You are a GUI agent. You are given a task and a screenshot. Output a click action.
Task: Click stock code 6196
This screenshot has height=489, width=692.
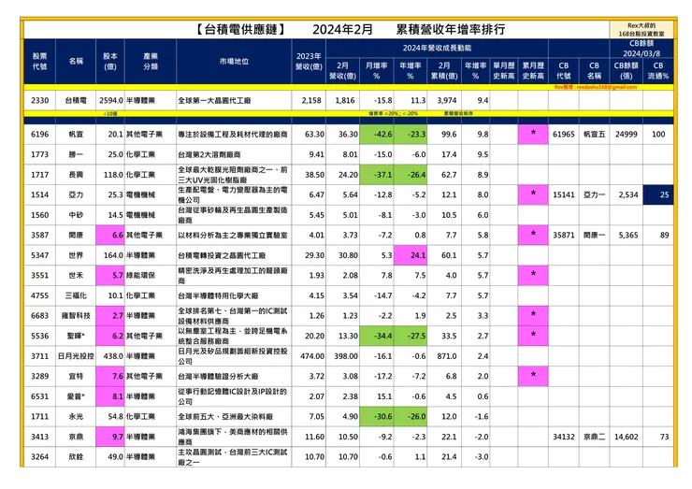point(39,134)
